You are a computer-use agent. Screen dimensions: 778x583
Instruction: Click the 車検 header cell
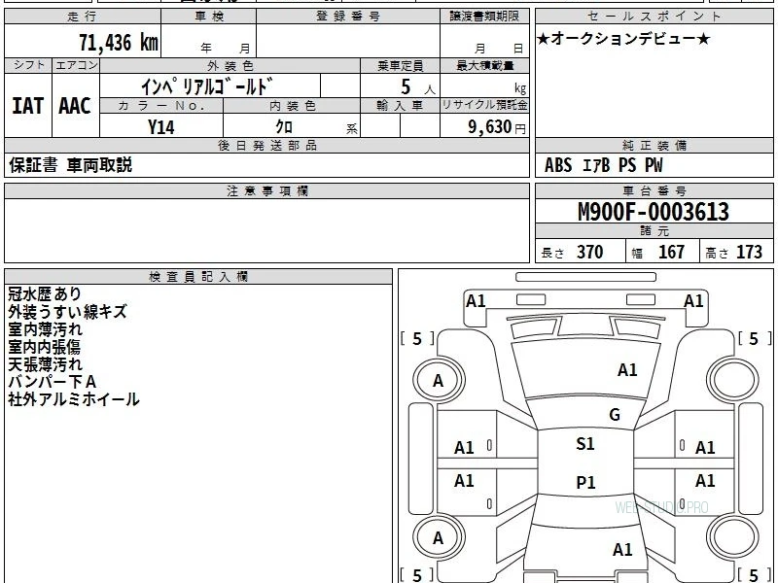[x=209, y=17]
